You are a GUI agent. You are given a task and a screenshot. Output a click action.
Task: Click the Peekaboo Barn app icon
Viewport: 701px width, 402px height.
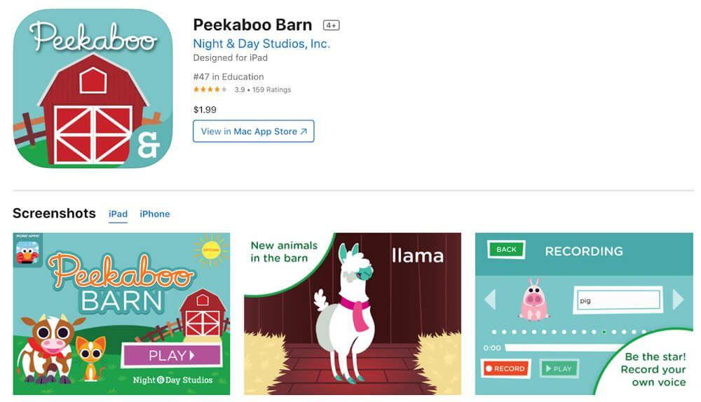point(93,89)
